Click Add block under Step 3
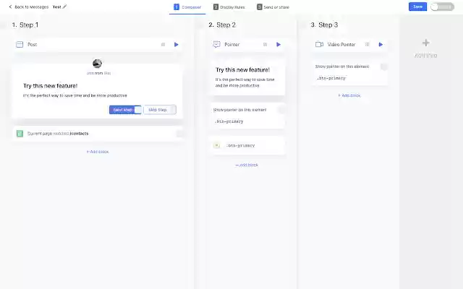463x289 pixels. (349, 95)
